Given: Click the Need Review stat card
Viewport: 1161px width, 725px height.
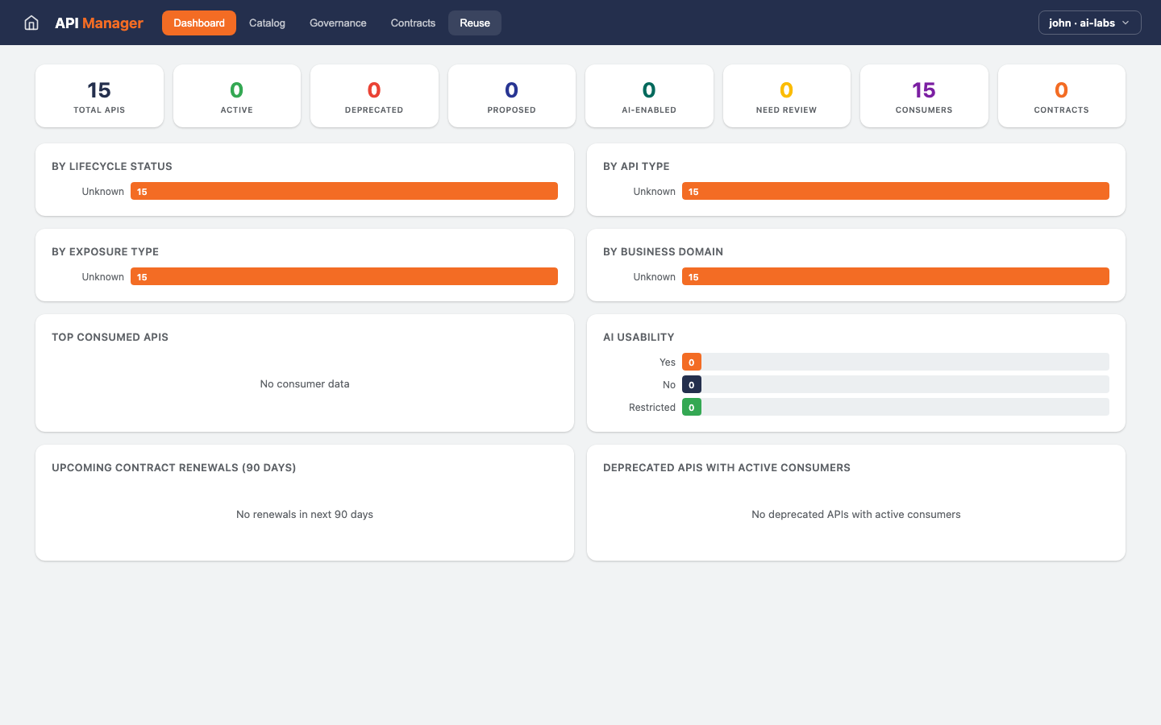Looking at the screenshot, I should coord(786,95).
